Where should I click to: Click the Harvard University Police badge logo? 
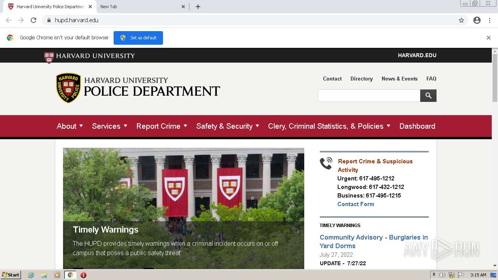pos(68,88)
